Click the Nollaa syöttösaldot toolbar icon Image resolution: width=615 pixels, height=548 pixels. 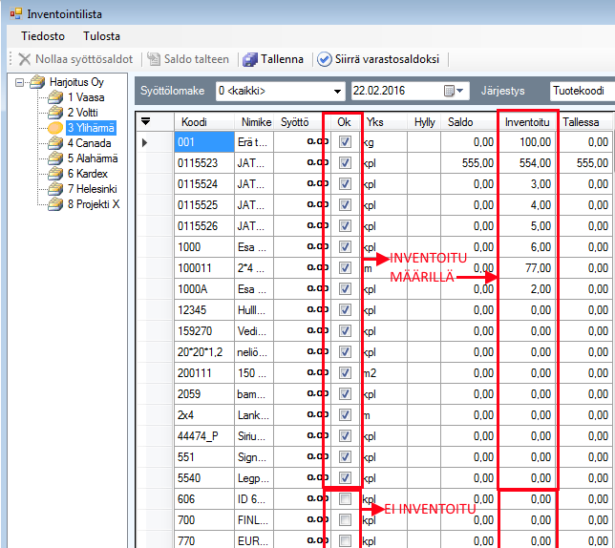point(25,59)
